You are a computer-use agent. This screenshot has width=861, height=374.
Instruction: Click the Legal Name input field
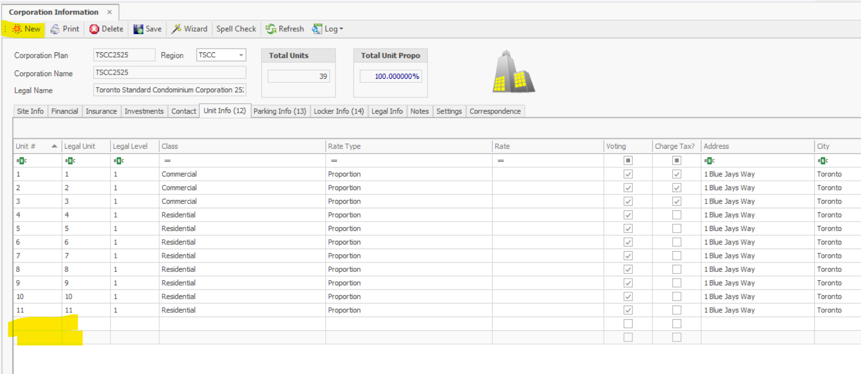[169, 90]
